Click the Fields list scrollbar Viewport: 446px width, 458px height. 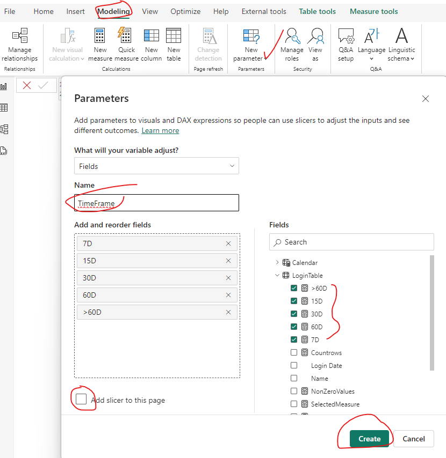coord(432,313)
